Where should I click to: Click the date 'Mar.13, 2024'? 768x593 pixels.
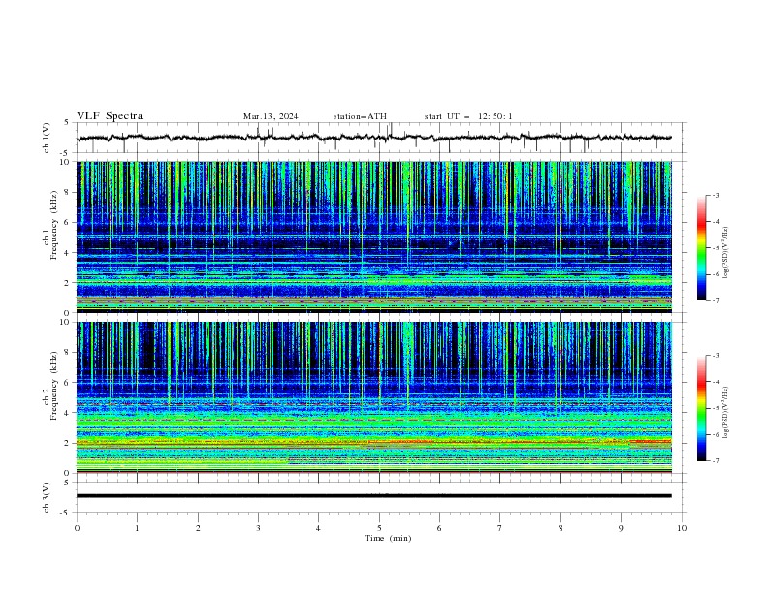(271, 116)
